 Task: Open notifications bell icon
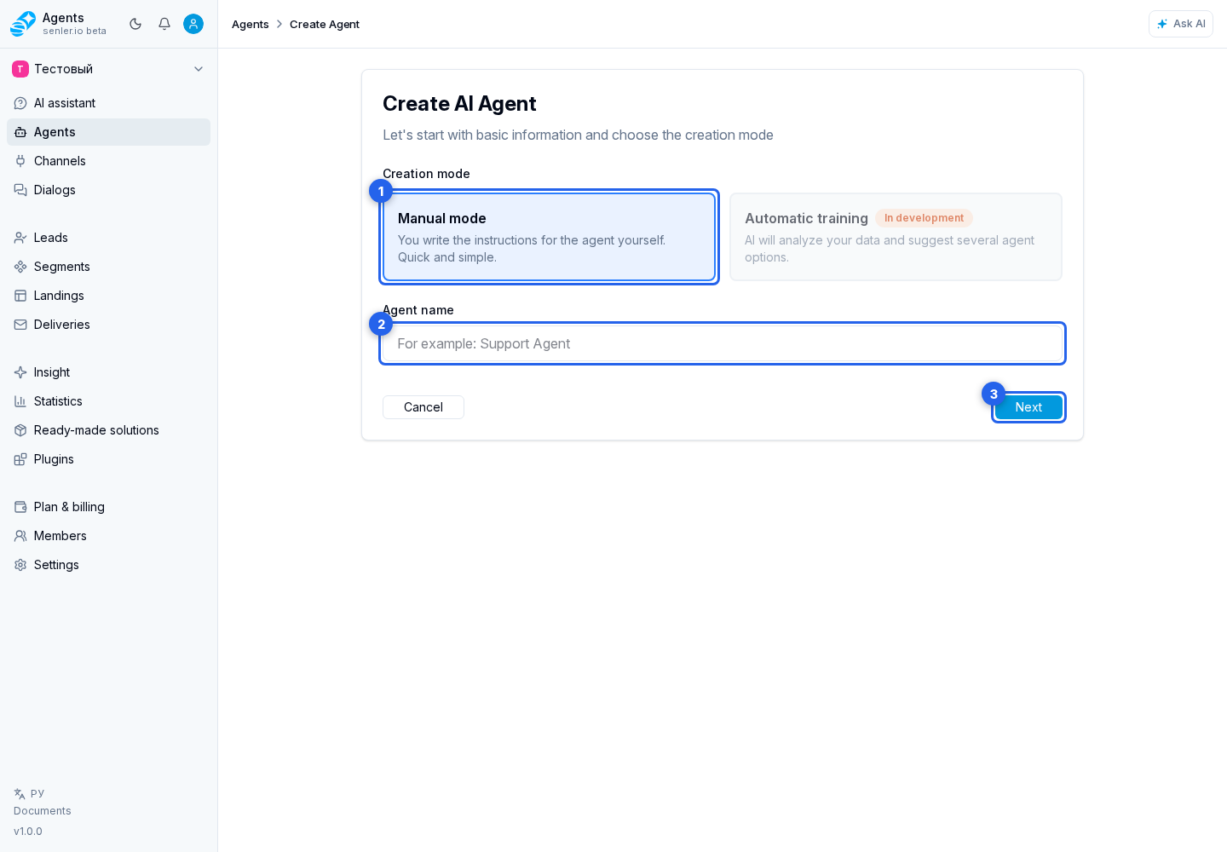click(x=164, y=24)
